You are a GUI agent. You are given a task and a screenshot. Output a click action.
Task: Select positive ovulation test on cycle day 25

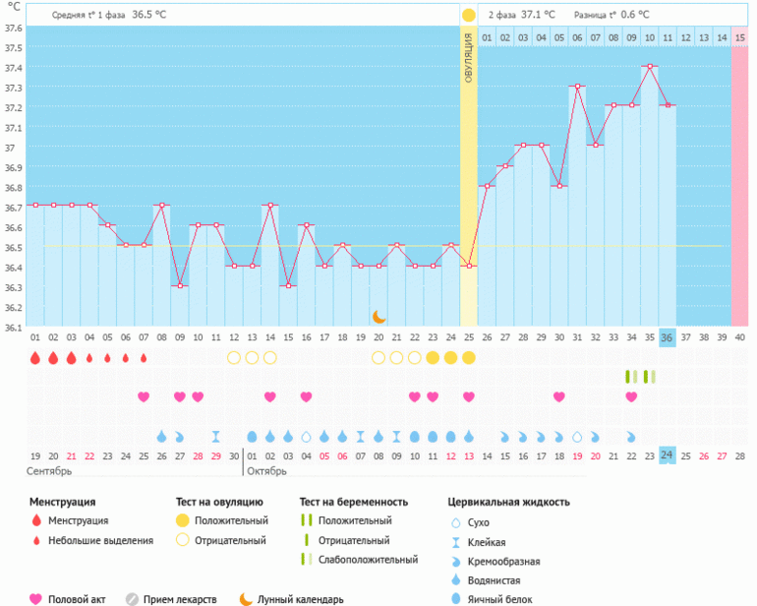pyautogui.click(x=468, y=358)
